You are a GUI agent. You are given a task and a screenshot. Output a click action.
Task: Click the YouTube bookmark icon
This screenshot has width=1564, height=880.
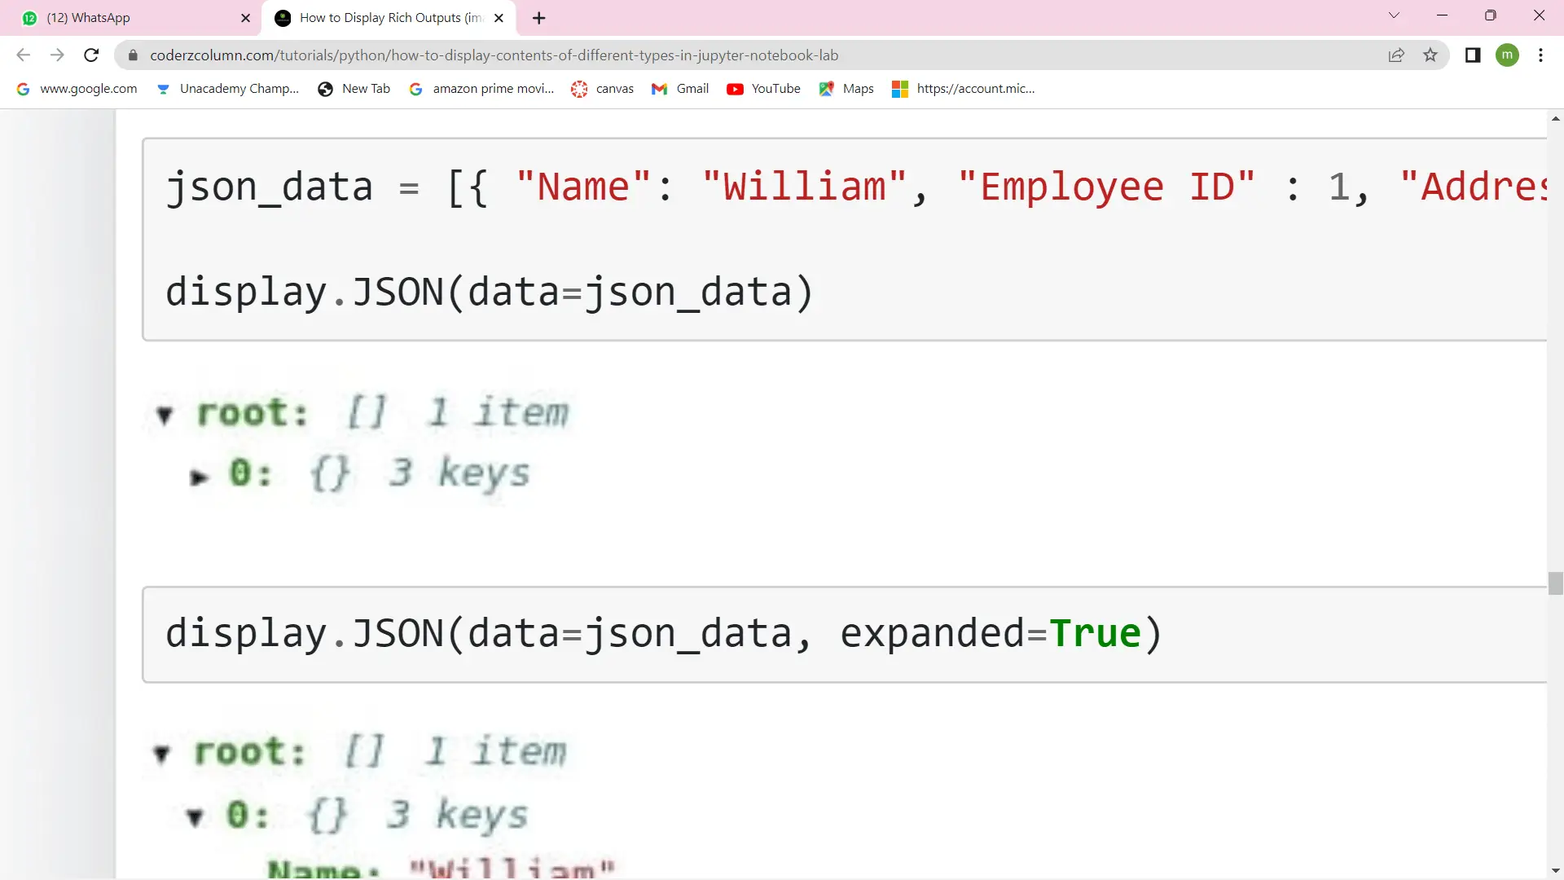[x=736, y=88]
